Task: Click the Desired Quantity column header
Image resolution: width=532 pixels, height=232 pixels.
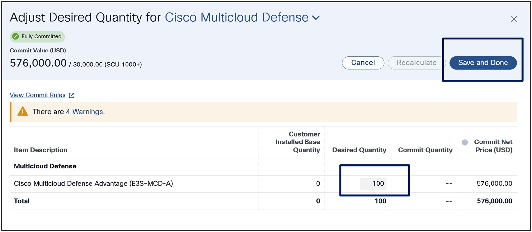Action: click(359, 150)
